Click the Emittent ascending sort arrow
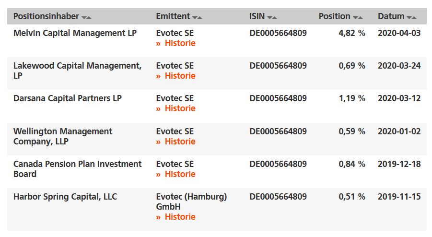 [x=200, y=17]
